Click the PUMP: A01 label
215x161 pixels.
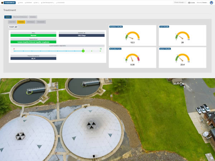click(13, 27)
